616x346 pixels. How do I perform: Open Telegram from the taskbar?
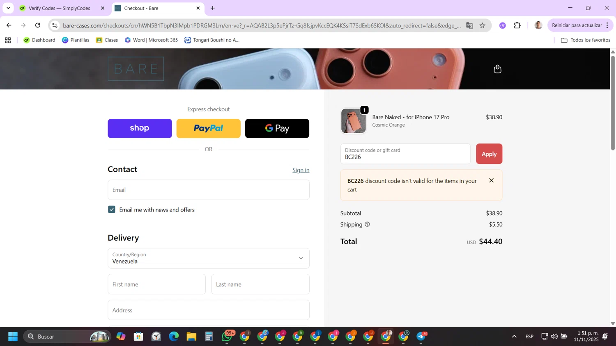pos(421,337)
